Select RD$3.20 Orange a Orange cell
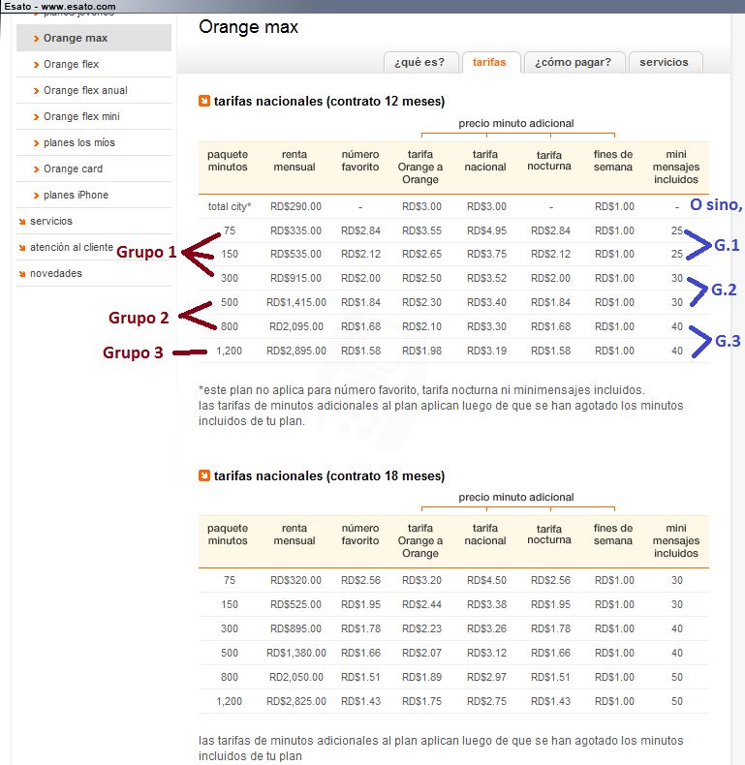The height and width of the screenshot is (765, 745). (421, 580)
